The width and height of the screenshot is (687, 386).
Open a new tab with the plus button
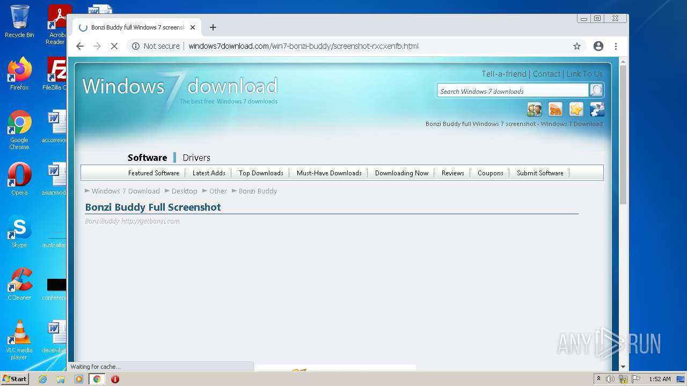point(213,27)
